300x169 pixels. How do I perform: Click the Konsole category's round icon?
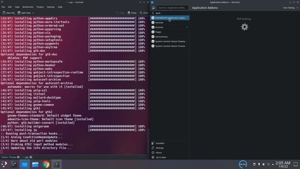[153, 23]
